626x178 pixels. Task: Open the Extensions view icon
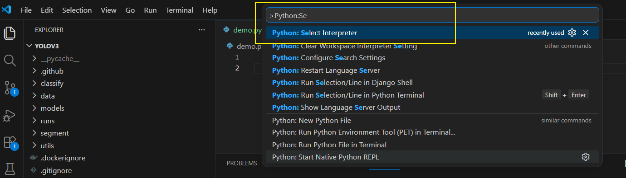coord(10,142)
